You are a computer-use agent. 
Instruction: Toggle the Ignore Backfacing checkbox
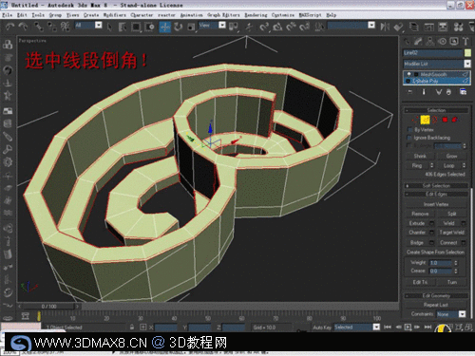(x=409, y=138)
